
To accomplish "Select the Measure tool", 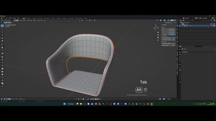I will pos(2,47).
